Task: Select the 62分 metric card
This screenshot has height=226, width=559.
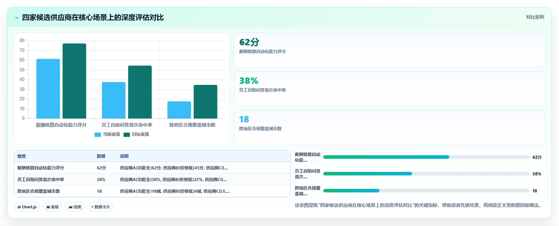Action: tap(389, 50)
